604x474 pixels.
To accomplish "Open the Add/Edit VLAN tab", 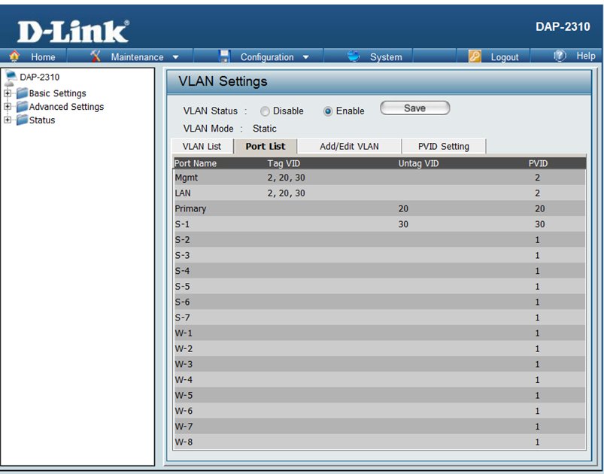I will [349, 147].
